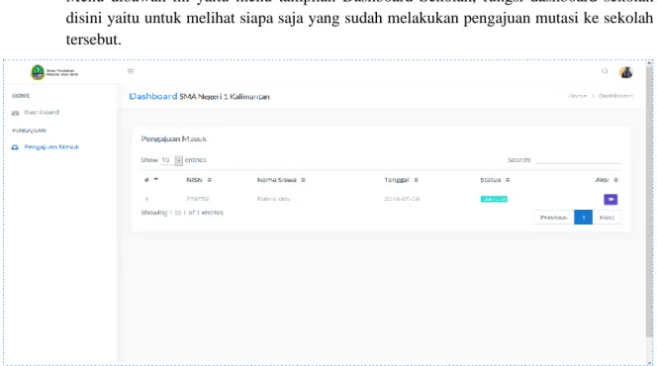This screenshot has height=366, width=657.
Task: View details with purple eye button
Action: [x=610, y=200]
